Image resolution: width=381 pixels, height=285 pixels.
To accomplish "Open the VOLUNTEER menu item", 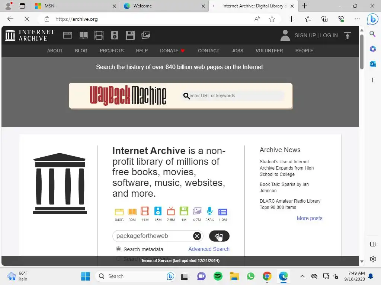I will pyautogui.click(x=269, y=50).
